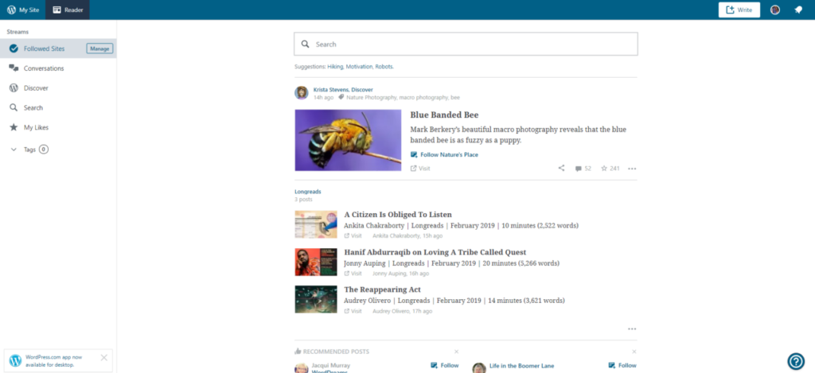Click the Discover WordPress icon in sidebar
The width and height of the screenshot is (815, 373).
tap(14, 88)
